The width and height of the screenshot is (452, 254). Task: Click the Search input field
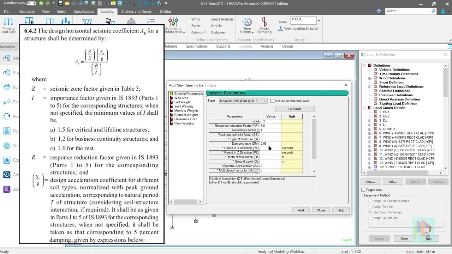pyautogui.click(x=408, y=11)
